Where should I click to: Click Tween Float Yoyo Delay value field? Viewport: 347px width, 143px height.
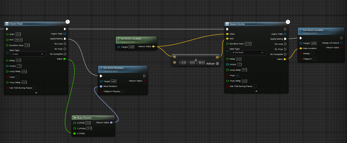[x=24, y=82]
